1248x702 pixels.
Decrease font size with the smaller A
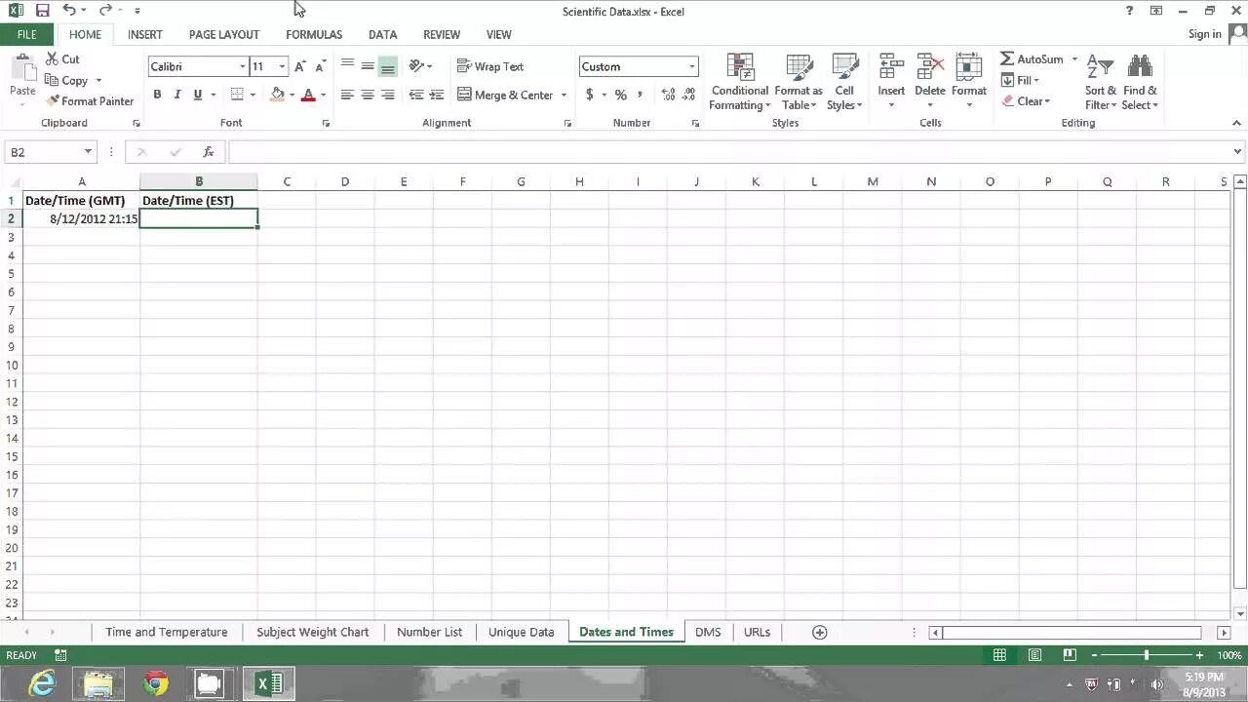[x=320, y=66]
